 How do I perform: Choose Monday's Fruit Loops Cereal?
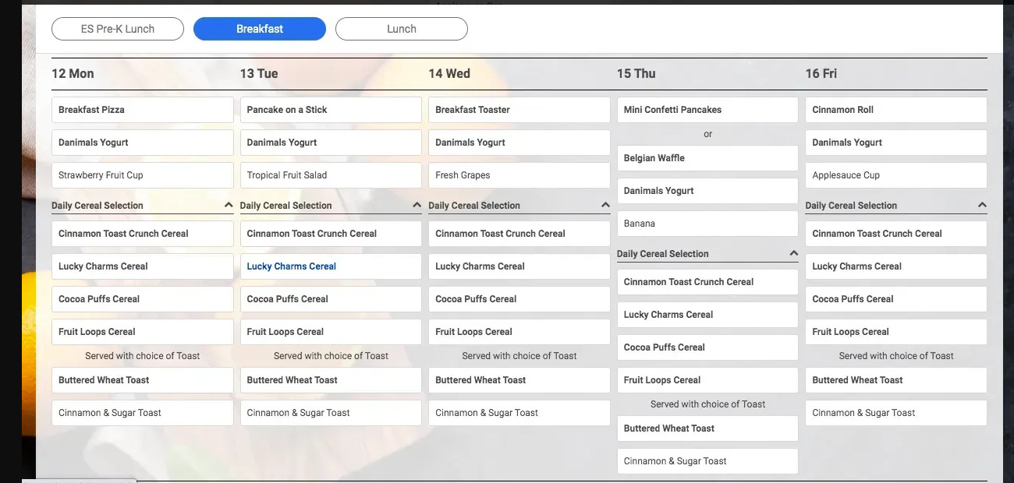[143, 332]
